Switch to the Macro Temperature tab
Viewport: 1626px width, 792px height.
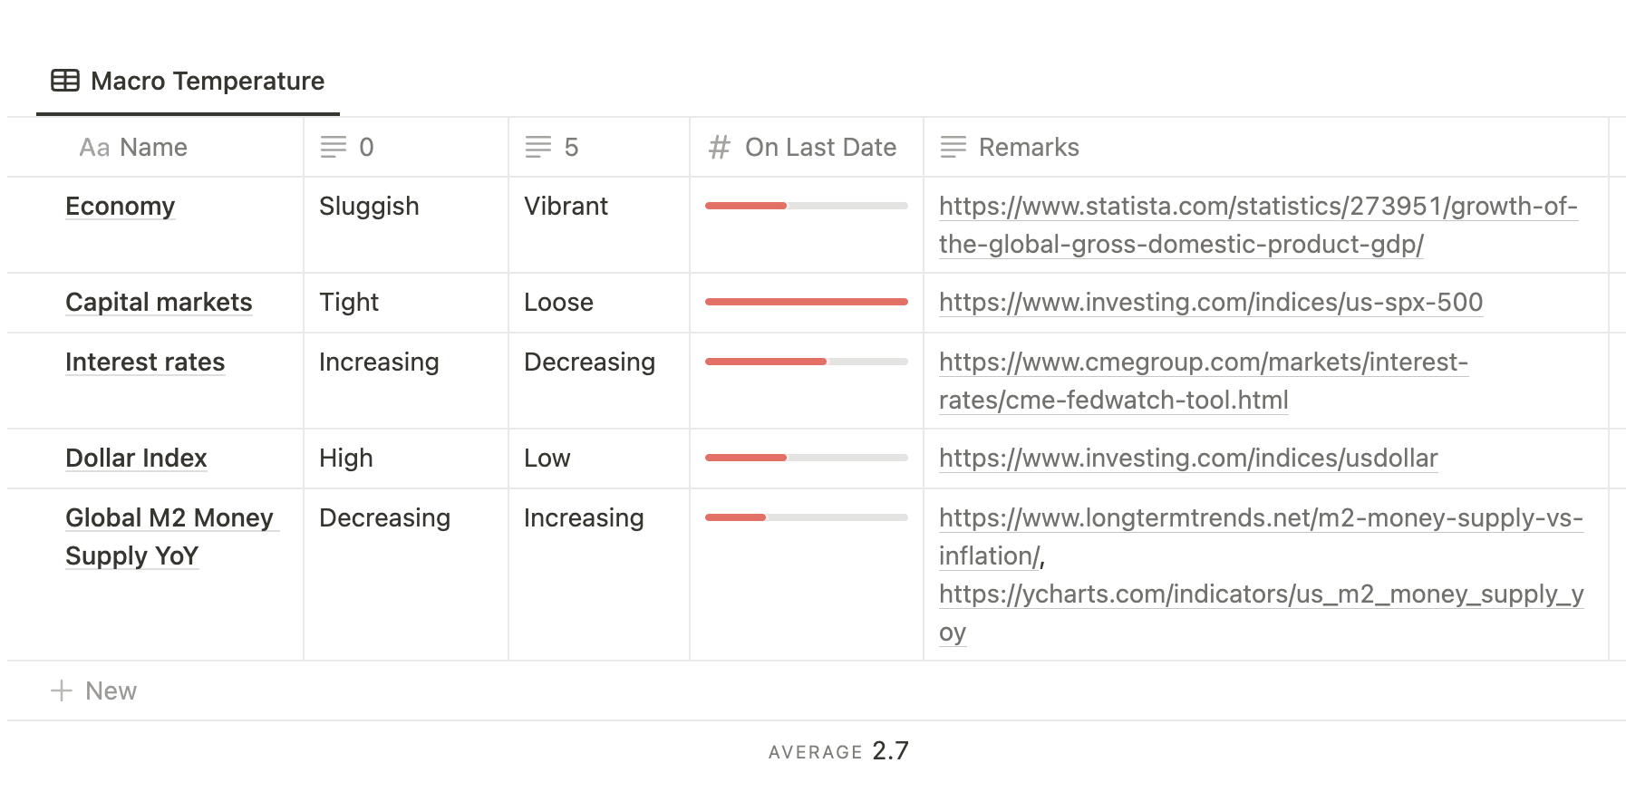208,81
